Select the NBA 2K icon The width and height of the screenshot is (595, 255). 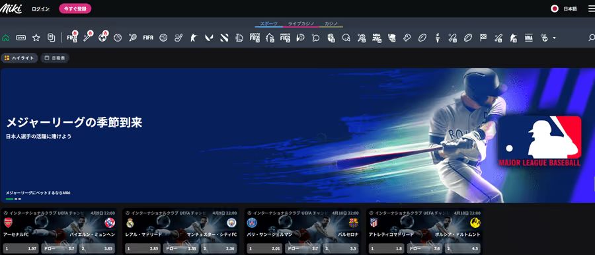coord(376,38)
